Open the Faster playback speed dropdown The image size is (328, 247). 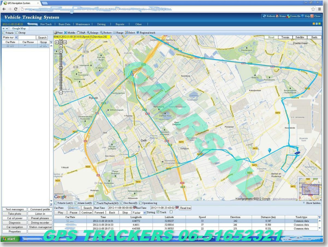click(139, 213)
